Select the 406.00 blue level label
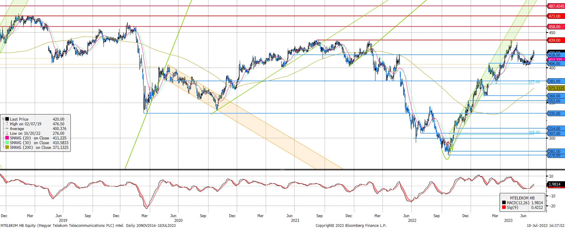 [x=556, y=64]
